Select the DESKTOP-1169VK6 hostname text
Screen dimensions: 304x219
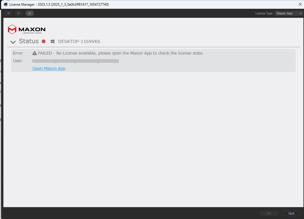[x=79, y=42]
